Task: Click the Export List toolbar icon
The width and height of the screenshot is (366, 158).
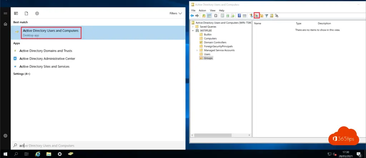Action: pyautogui.click(x=232, y=16)
